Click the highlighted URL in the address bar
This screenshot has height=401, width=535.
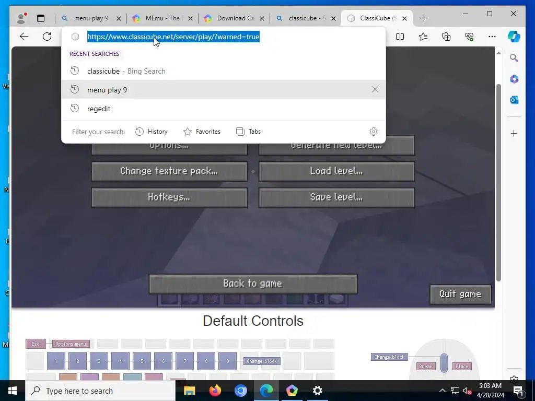[x=173, y=37]
